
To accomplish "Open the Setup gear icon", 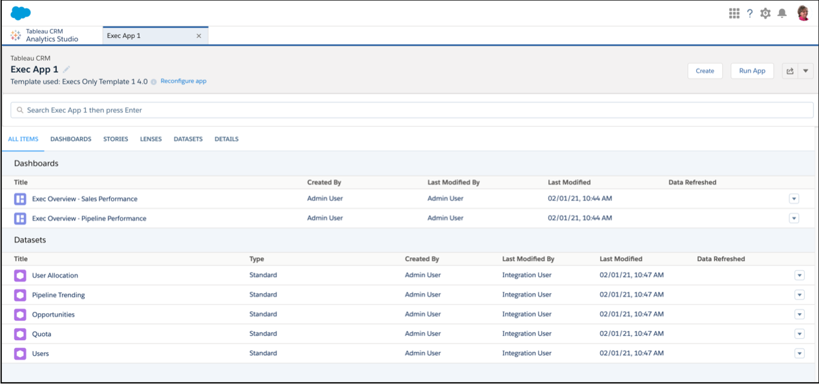I will pos(765,13).
